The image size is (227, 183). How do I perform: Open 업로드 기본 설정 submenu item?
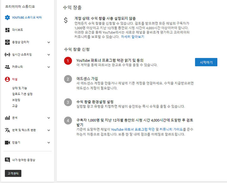[x=22, y=94]
